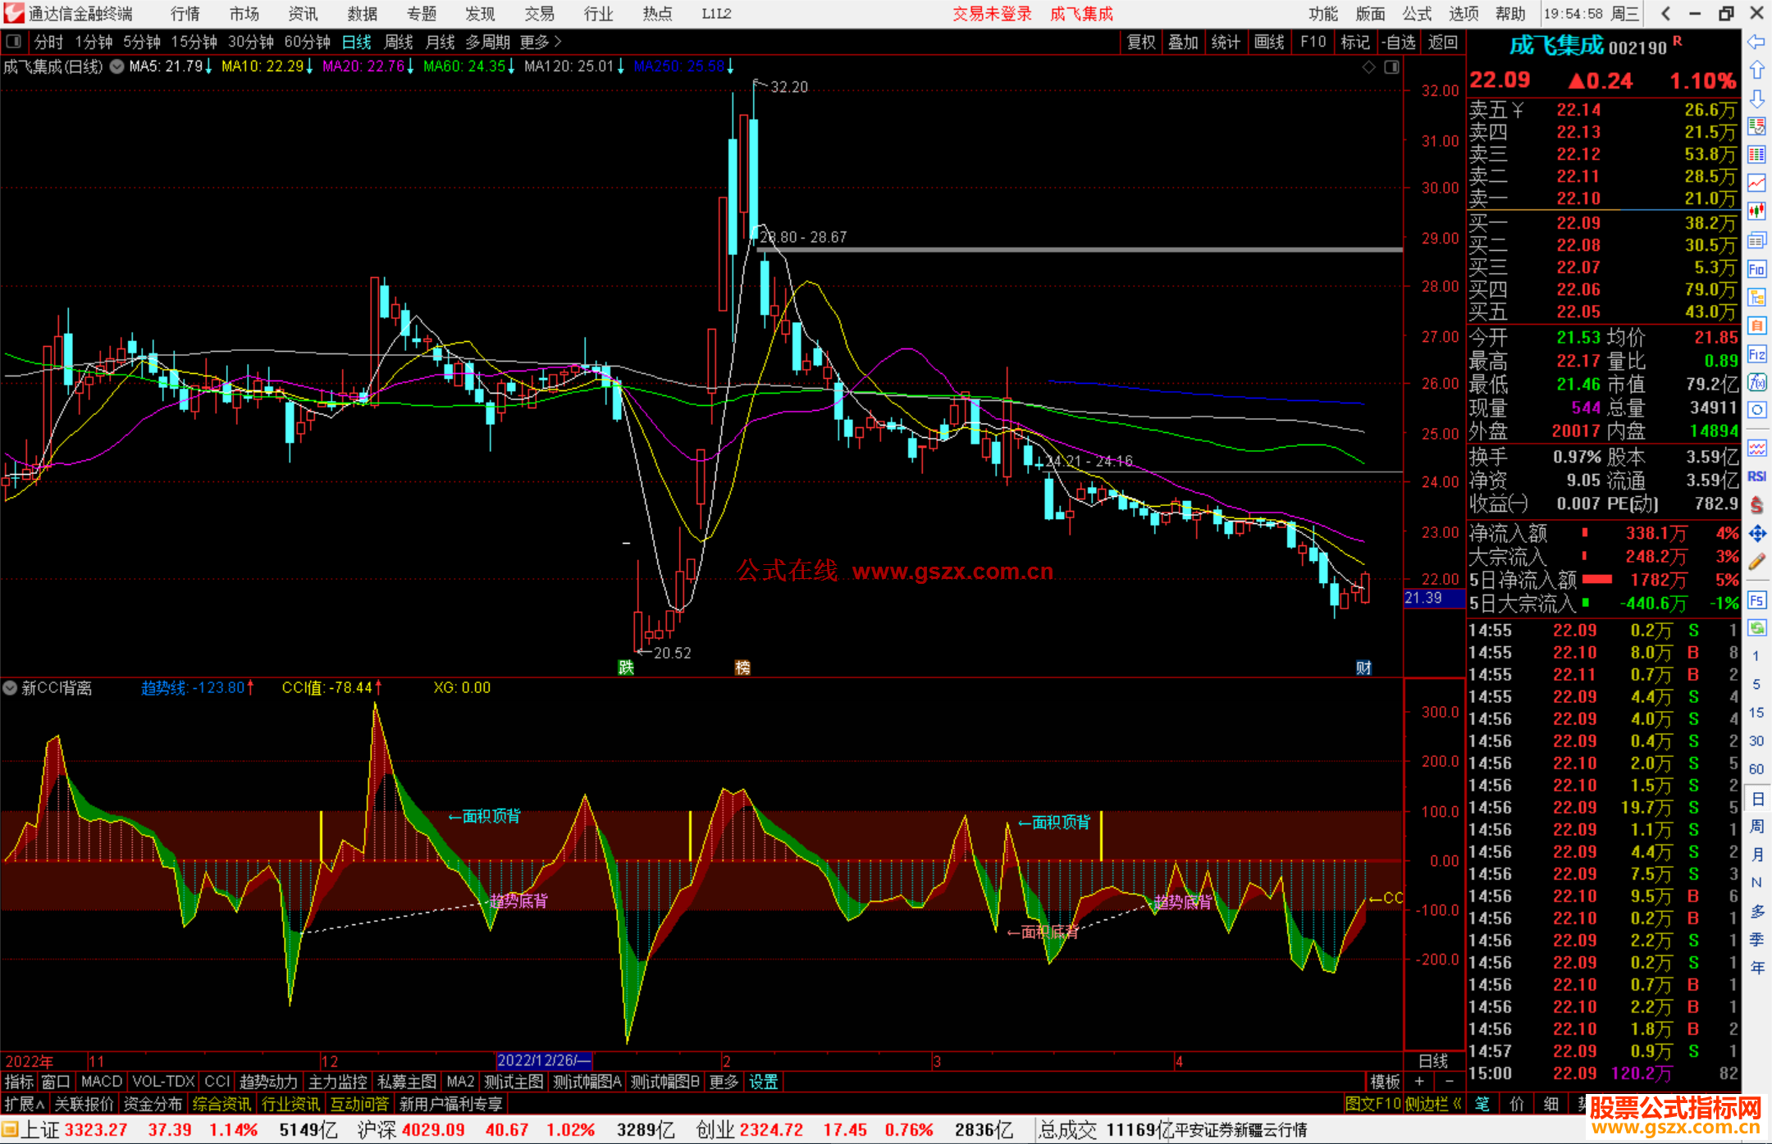1772x1144 pixels.
Task: Collapse the 侧边栏 sidebar panel
Action: tap(1434, 1104)
